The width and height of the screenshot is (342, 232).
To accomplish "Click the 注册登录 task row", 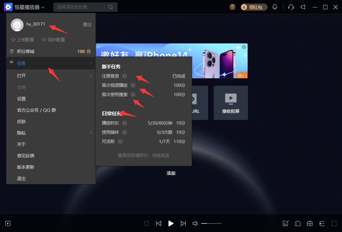I will (x=144, y=76).
